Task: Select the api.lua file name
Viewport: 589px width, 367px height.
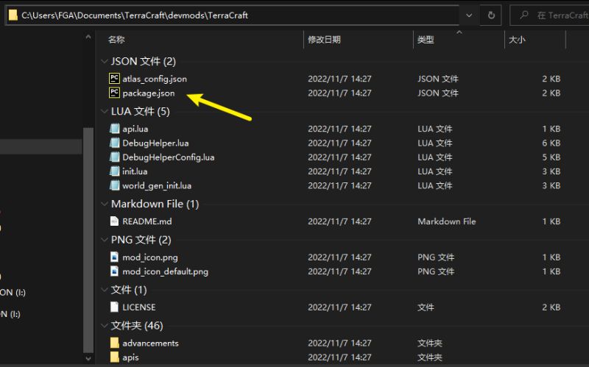Action: coord(135,129)
